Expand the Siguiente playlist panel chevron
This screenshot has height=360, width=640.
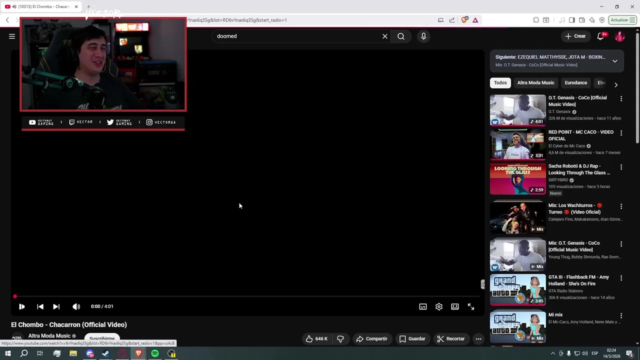pos(615,61)
